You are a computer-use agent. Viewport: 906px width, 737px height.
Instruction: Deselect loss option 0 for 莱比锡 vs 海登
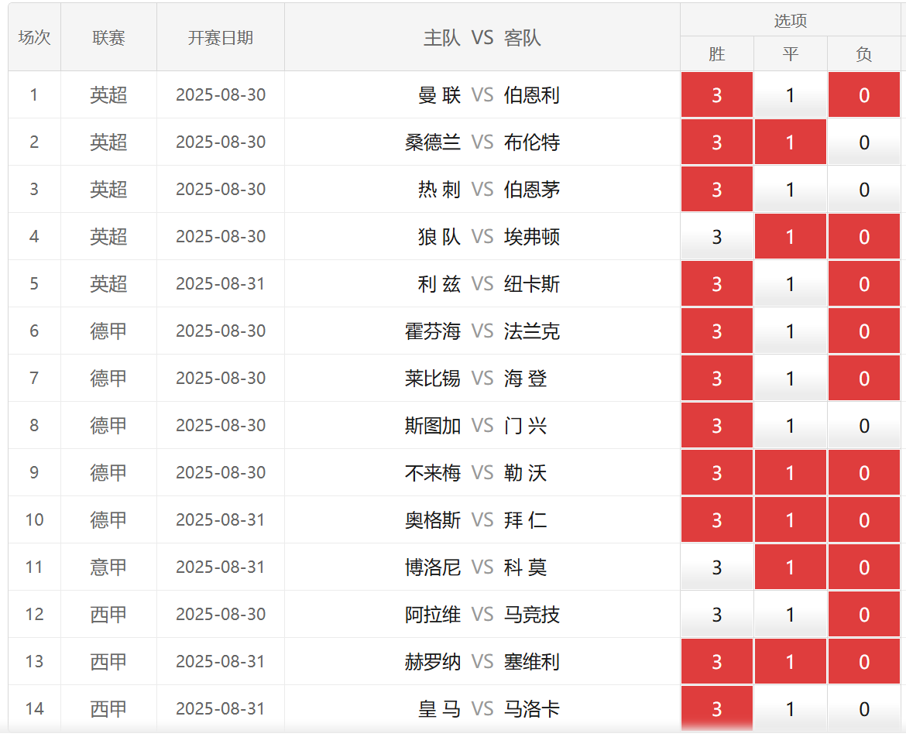864,379
